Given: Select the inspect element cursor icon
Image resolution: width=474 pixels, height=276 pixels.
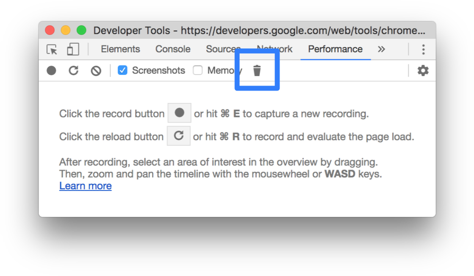Looking at the screenshot, I should click(51, 49).
